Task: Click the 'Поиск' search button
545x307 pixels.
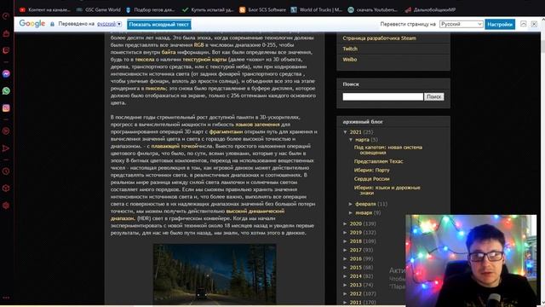Action: tap(433, 96)
